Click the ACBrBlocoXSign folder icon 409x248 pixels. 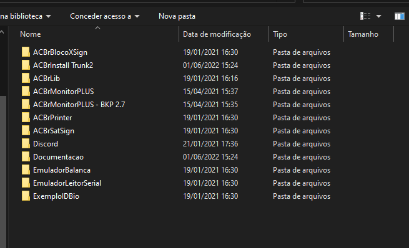[x=26, y=52]
